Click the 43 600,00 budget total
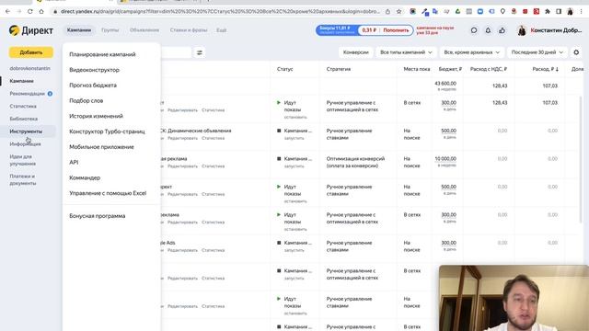Viewport: 589px width, 331px height. [x=445, y=84]
